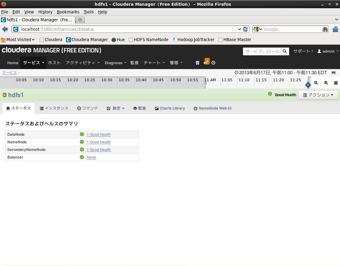Select the ステータス tab
This screenshot has width=340, height=266.
point(19,108)
